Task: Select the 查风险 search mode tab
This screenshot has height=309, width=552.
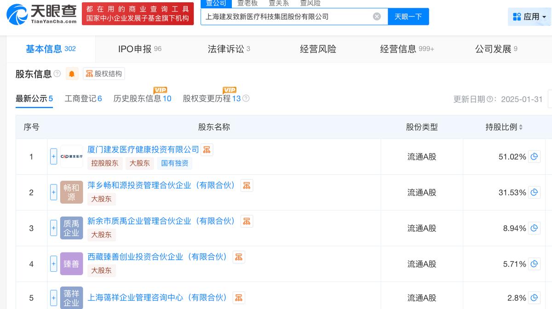Action: [x=310, y=3]
